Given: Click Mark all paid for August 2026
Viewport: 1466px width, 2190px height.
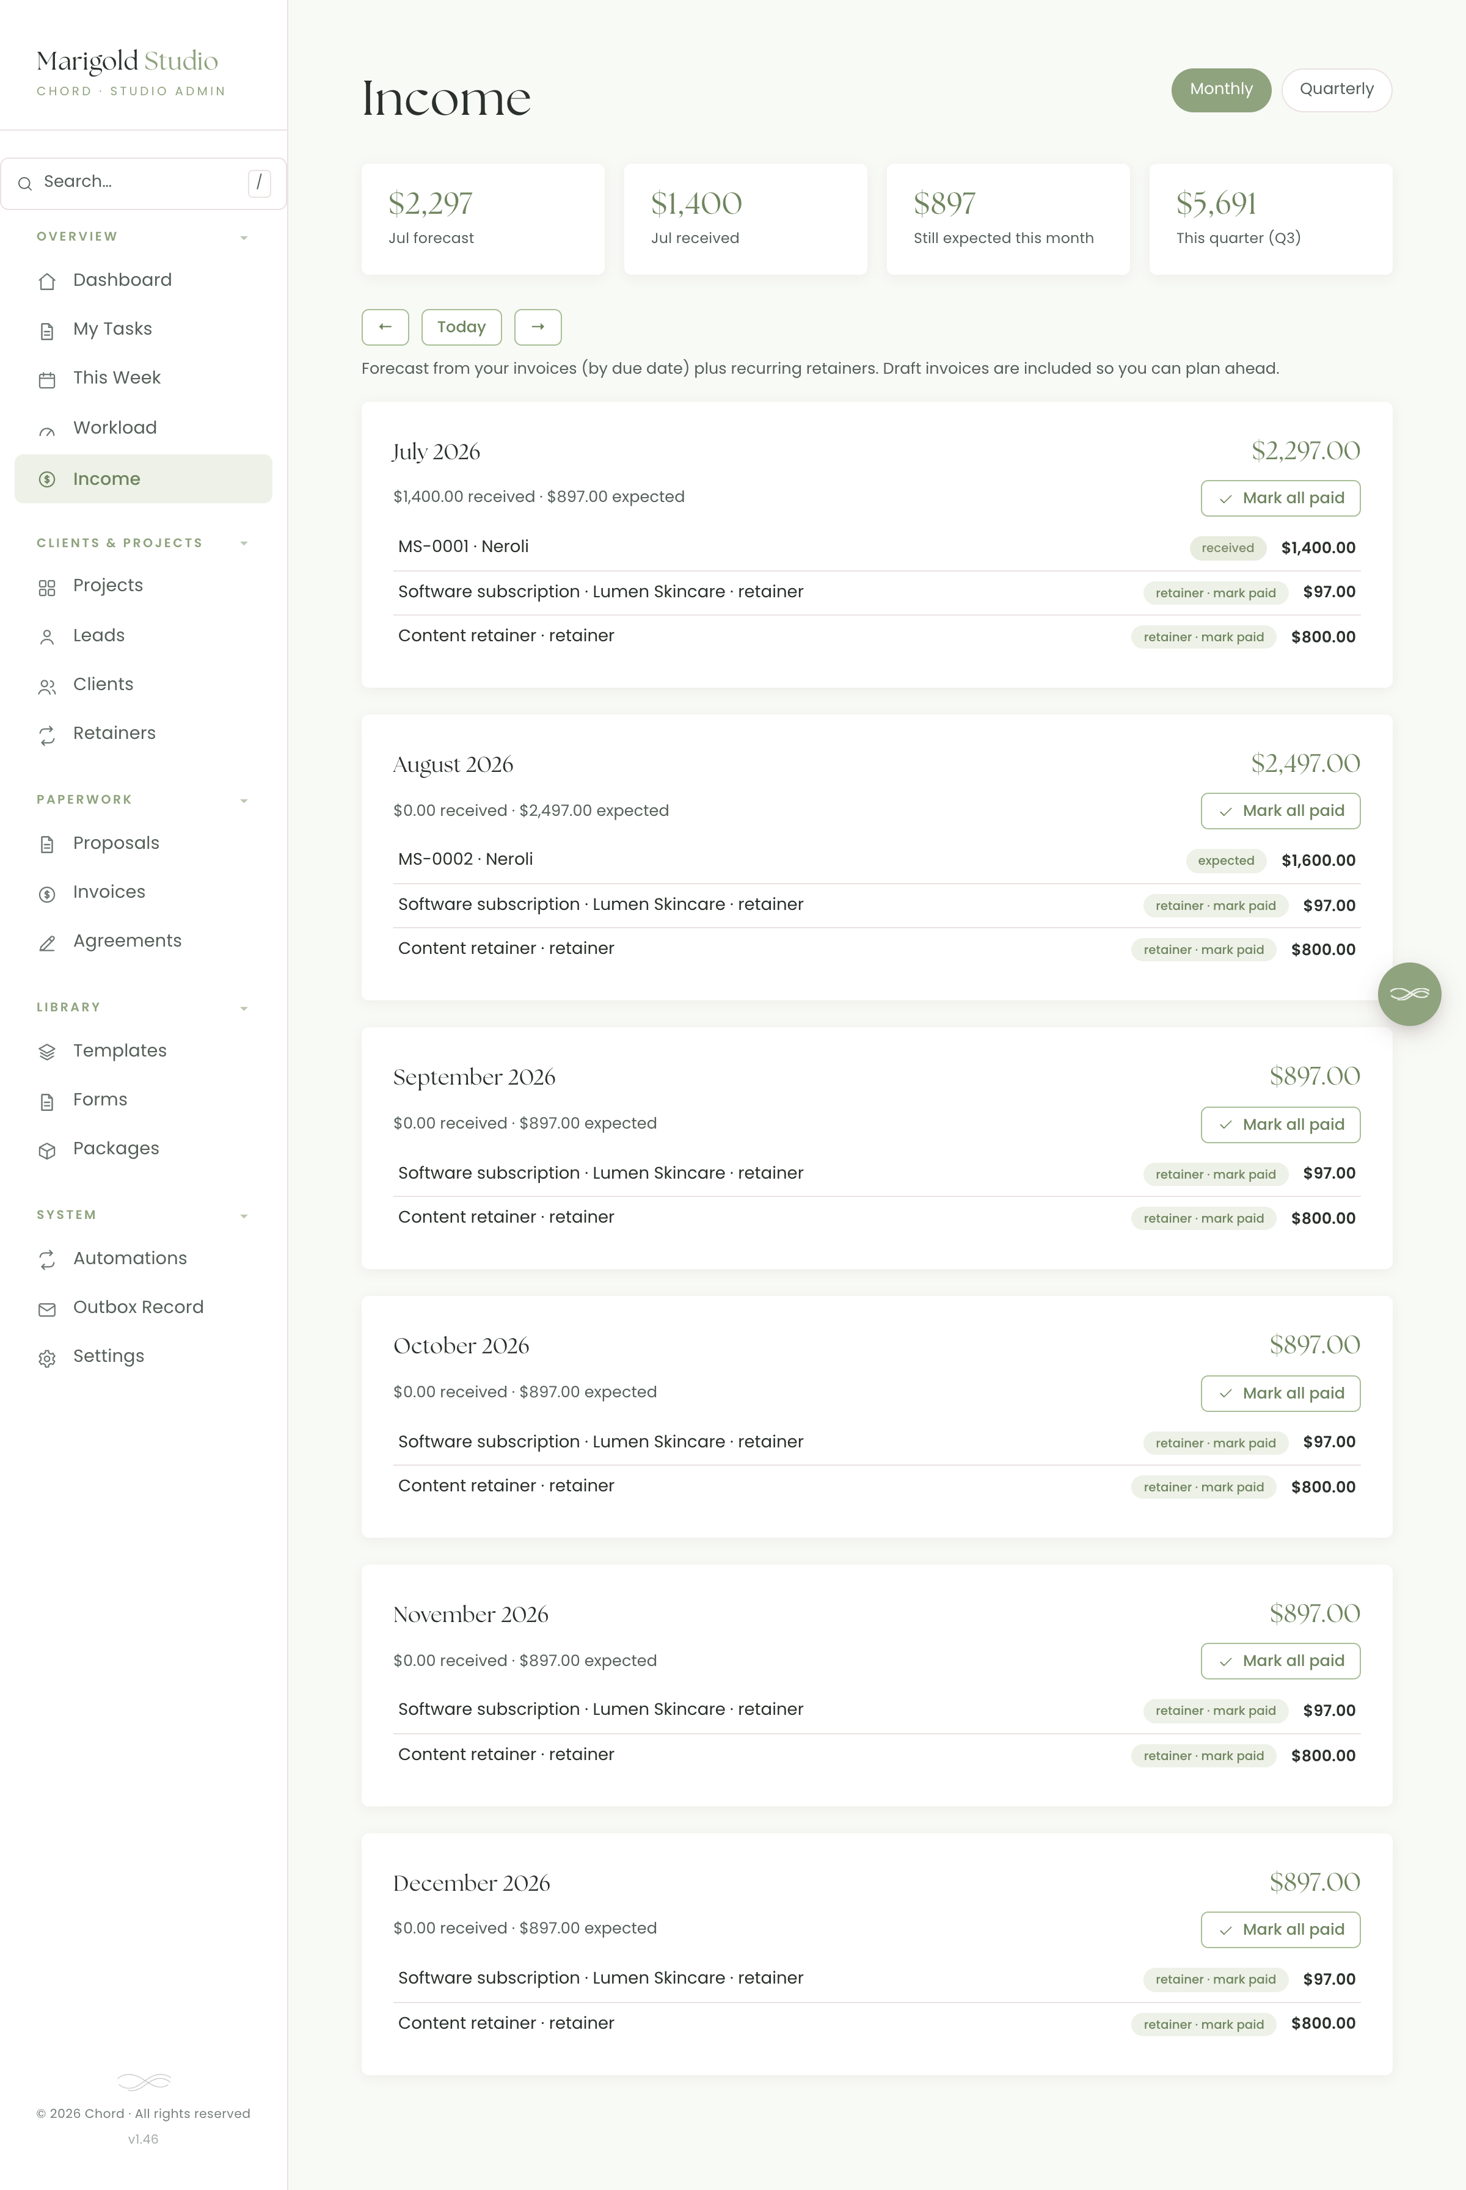Looking at the screenshot, I should pyautogui.click(x=1280, y=810).
